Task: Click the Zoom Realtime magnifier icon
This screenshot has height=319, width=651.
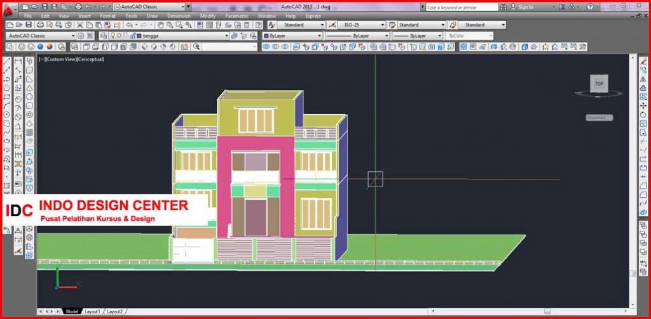Action: click(170, 25)
